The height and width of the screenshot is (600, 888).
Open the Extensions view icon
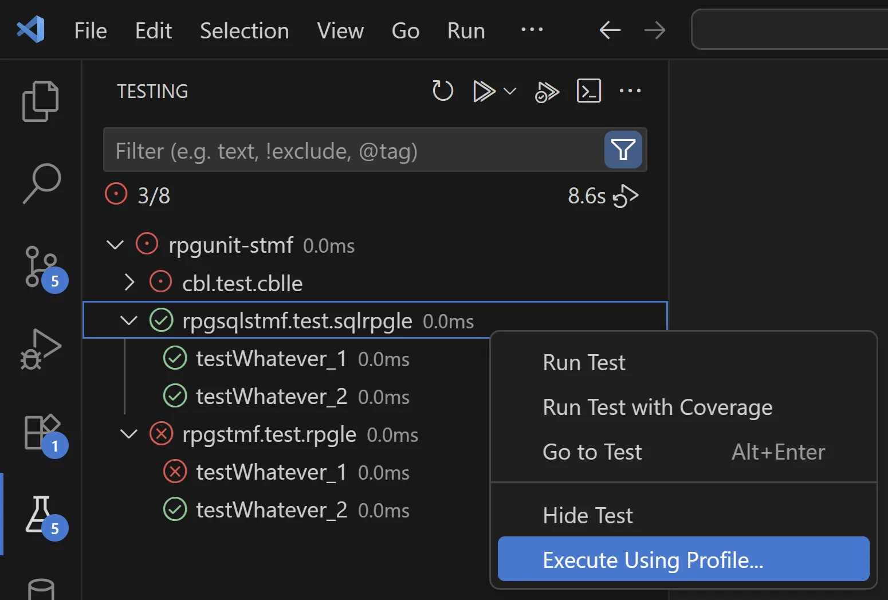[x=42, y=431]
